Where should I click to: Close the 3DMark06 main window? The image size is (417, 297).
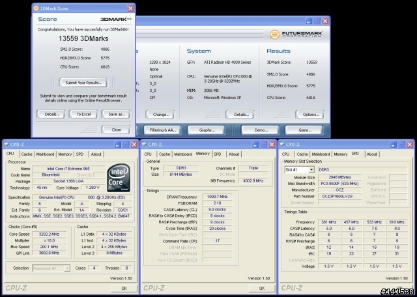click(x=325, y=21)
